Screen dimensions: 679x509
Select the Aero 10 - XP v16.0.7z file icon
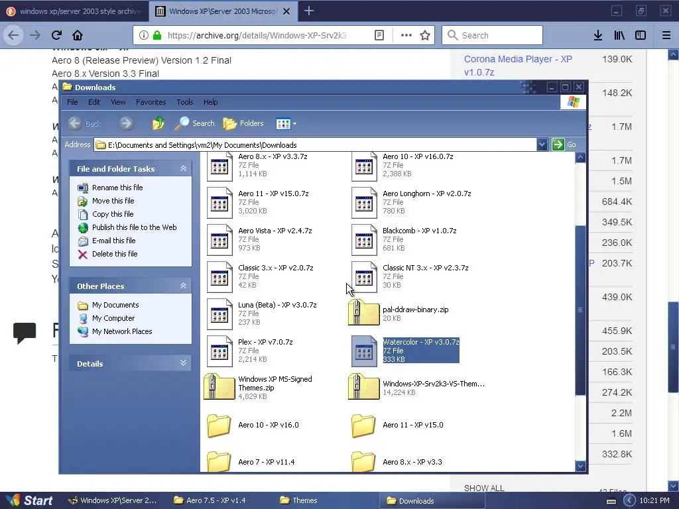click(364, 166)
